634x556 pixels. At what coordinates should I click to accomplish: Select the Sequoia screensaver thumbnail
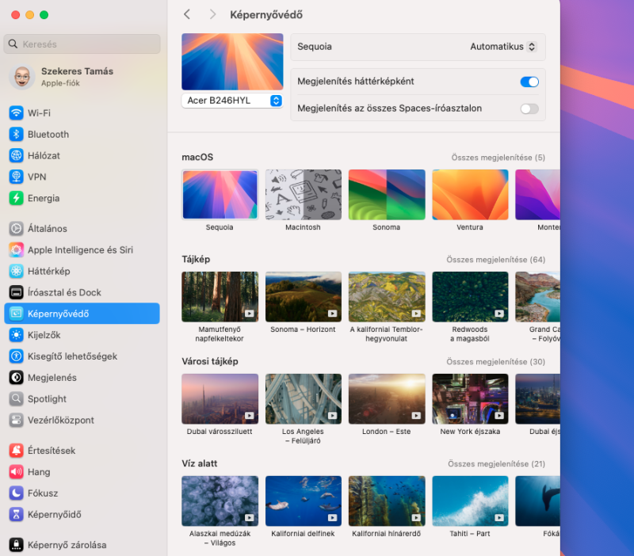(x=220, y=195)
